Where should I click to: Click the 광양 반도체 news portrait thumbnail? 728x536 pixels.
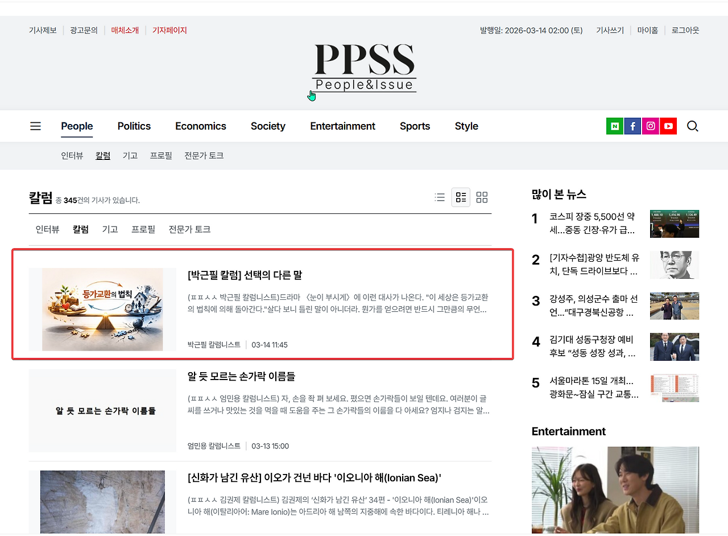tap(675, 265)
